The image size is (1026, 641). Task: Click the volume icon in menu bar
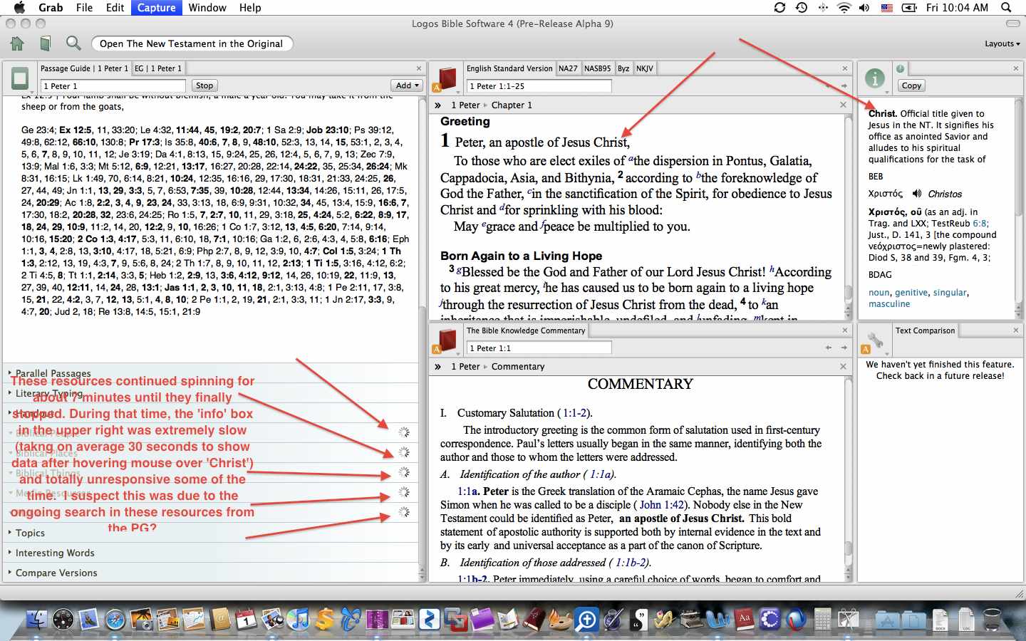coord(864,7)
